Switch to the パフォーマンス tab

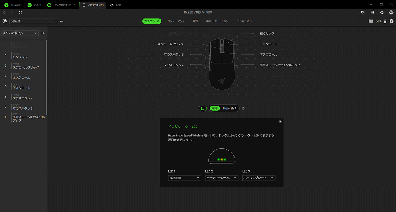176,21
